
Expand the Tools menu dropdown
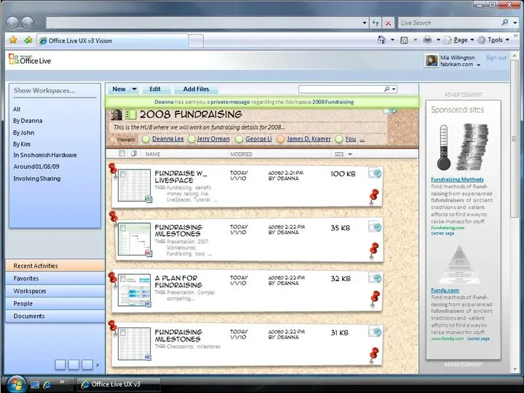[x=507, y=40]
